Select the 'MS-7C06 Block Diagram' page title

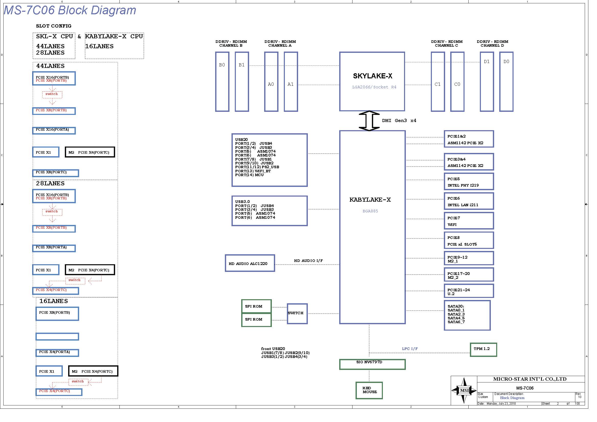tap(70, 10)
